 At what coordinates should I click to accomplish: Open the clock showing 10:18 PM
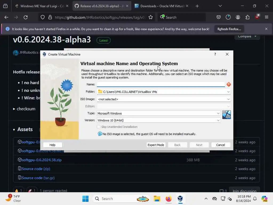243,199
